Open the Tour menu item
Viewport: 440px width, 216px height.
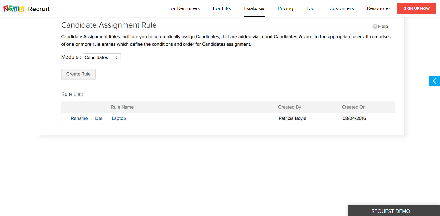(311, 8)
